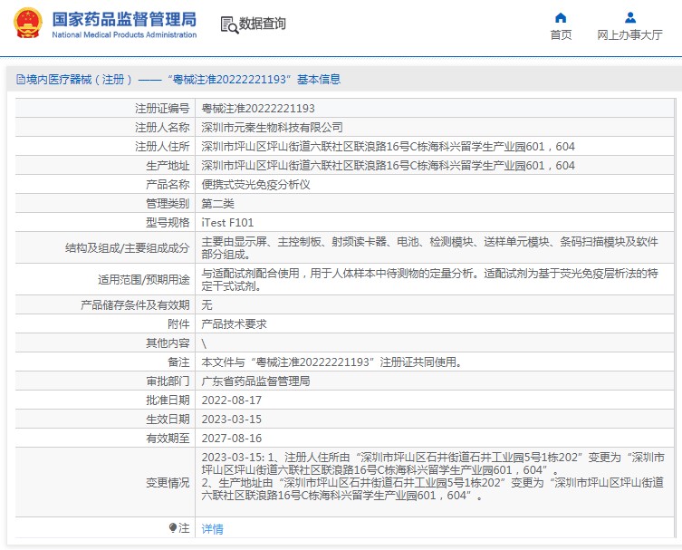Click the 审批部门 row label
Screen dimensions: 682x550
pyautogui.click(x=168, y=381)
